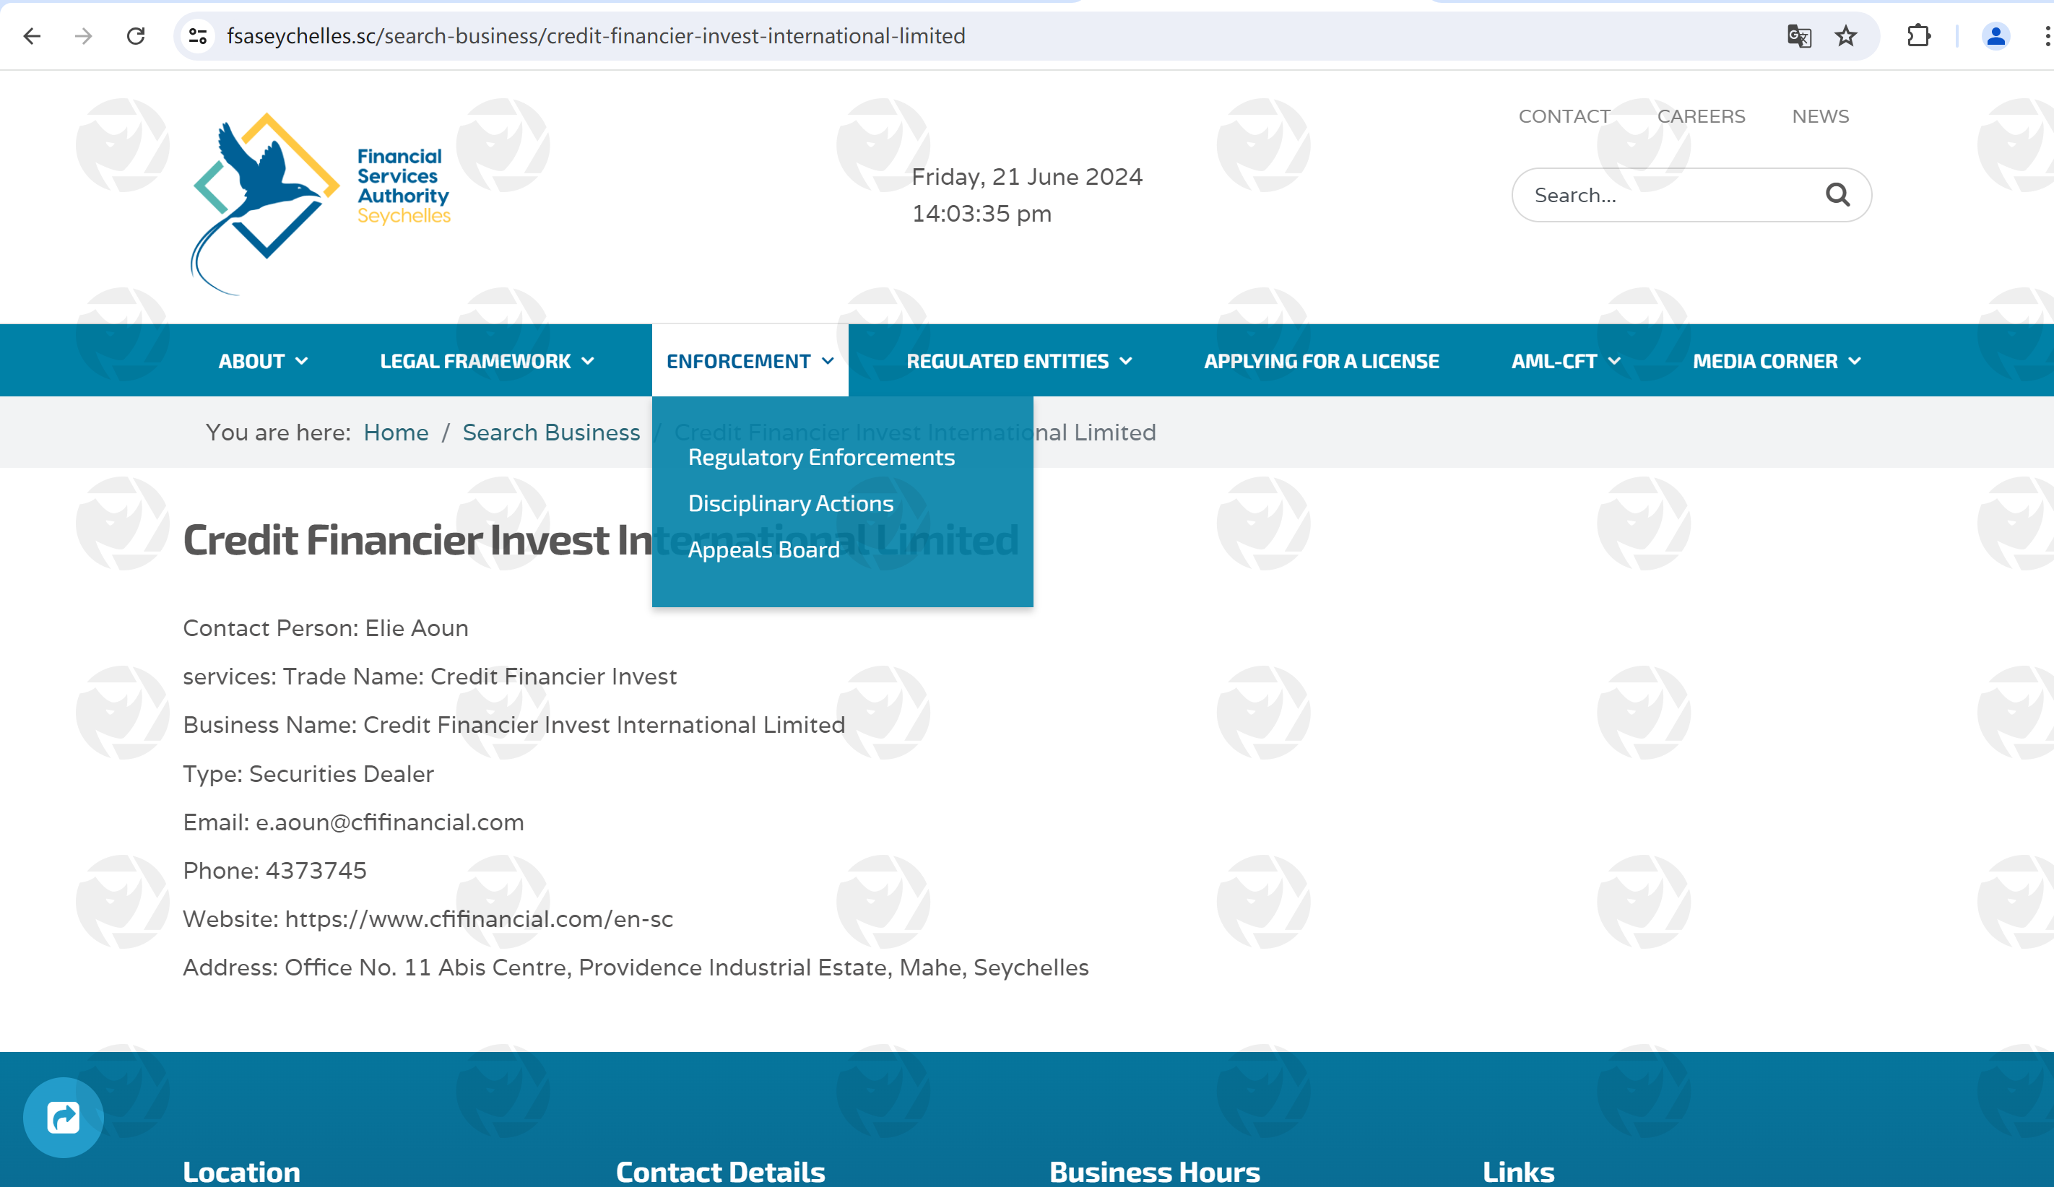Expand the Legal Framework dropdown

[487, 361]
